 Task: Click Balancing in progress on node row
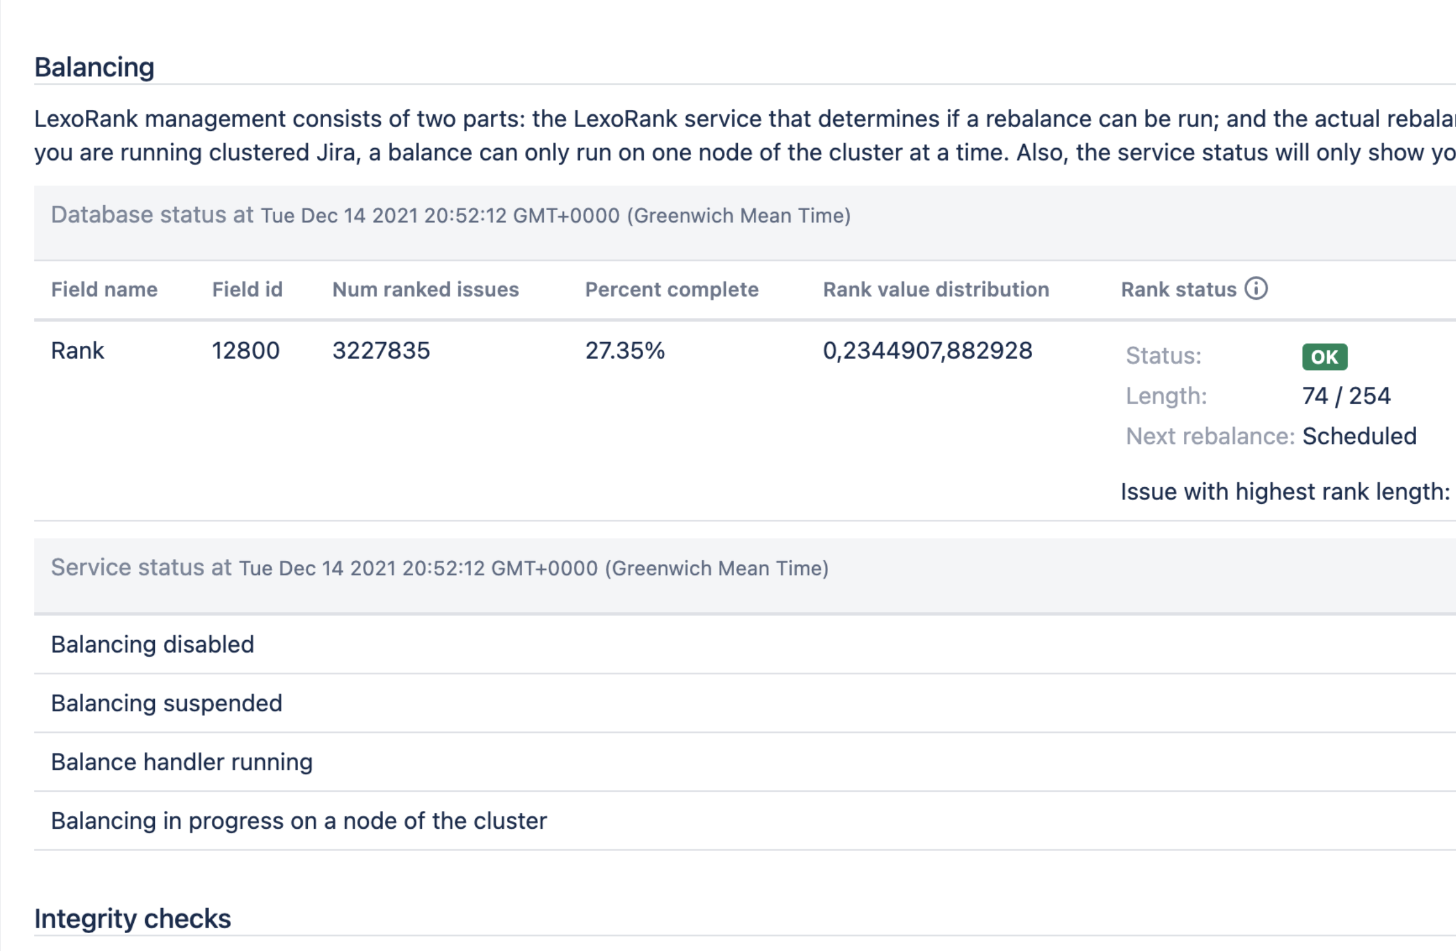tap(299, 821)
